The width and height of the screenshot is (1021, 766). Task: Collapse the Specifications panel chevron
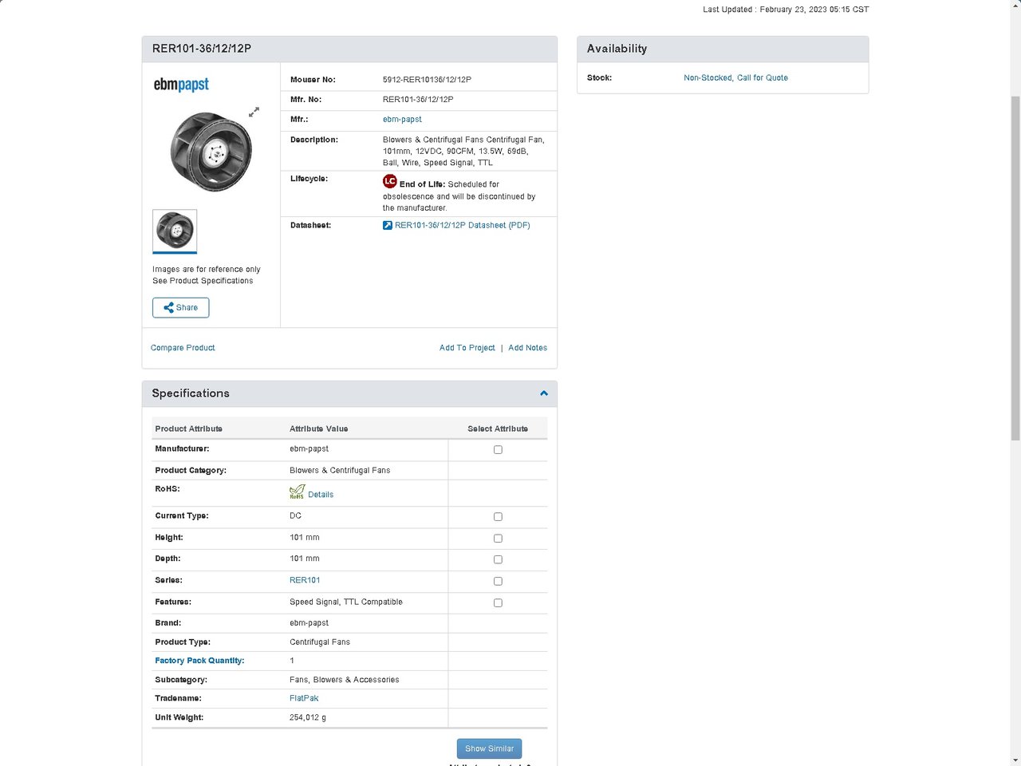click(x=544, y=393)
